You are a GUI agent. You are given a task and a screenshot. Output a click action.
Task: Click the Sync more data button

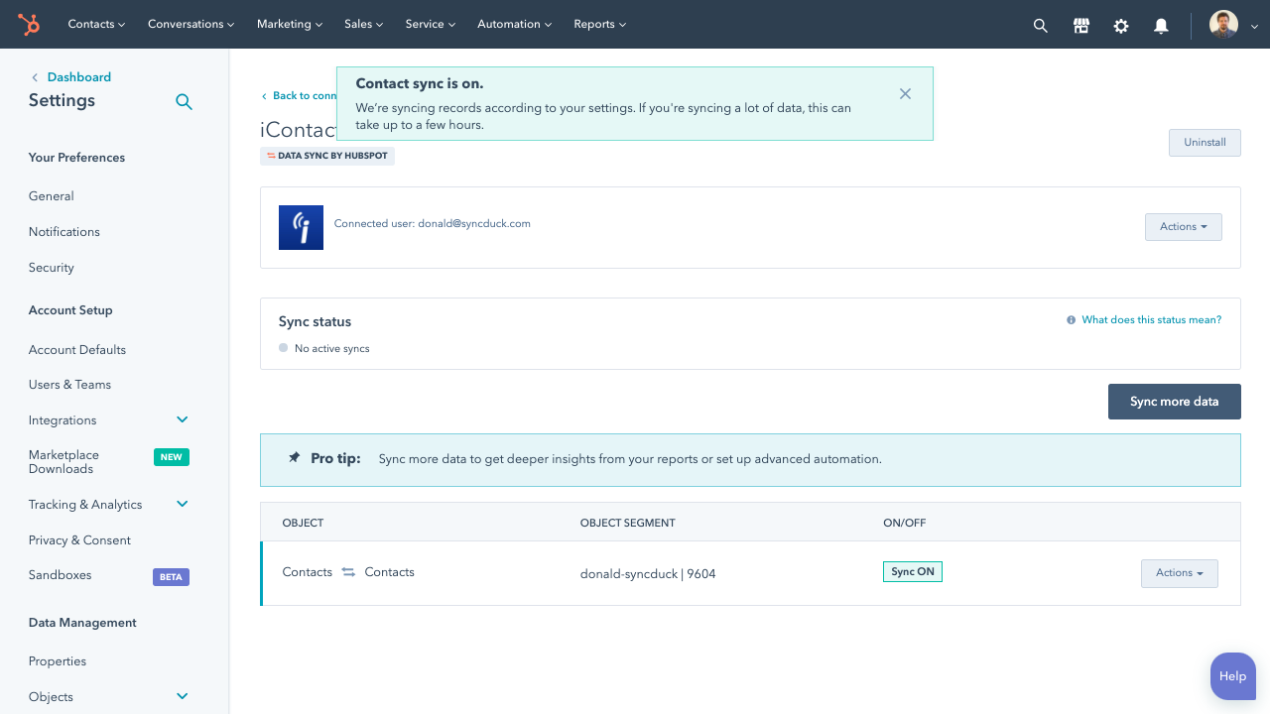[x=1175, y=402]
